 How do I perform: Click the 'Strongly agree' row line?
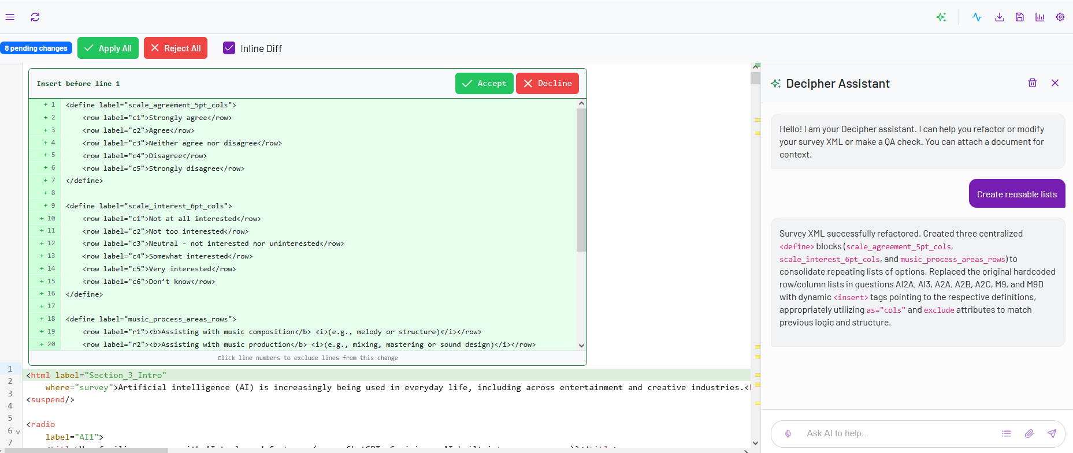point(157,118)
